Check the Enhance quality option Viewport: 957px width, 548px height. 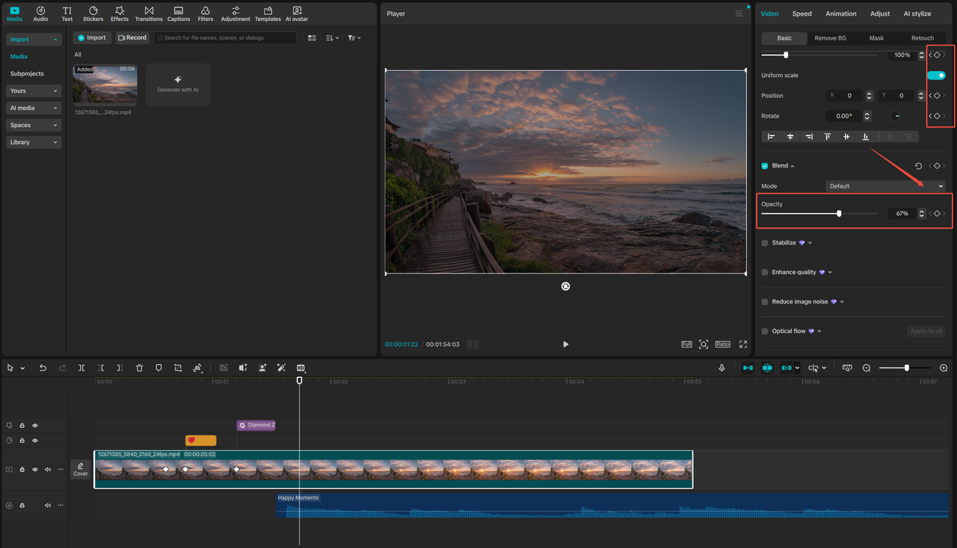click(764, 271)
